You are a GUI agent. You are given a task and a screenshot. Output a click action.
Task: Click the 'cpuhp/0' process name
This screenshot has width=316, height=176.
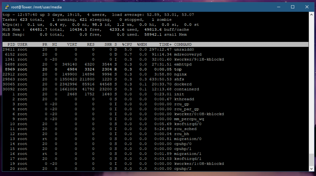[x=183, y=144]
